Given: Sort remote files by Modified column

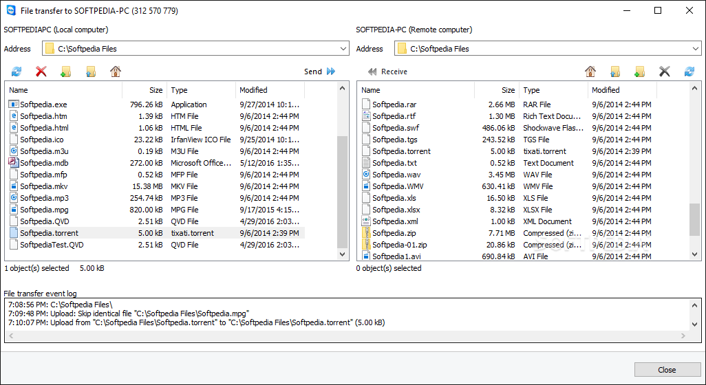Looking at the screenshot, I should pyautogui.click(x=622, y=90).
